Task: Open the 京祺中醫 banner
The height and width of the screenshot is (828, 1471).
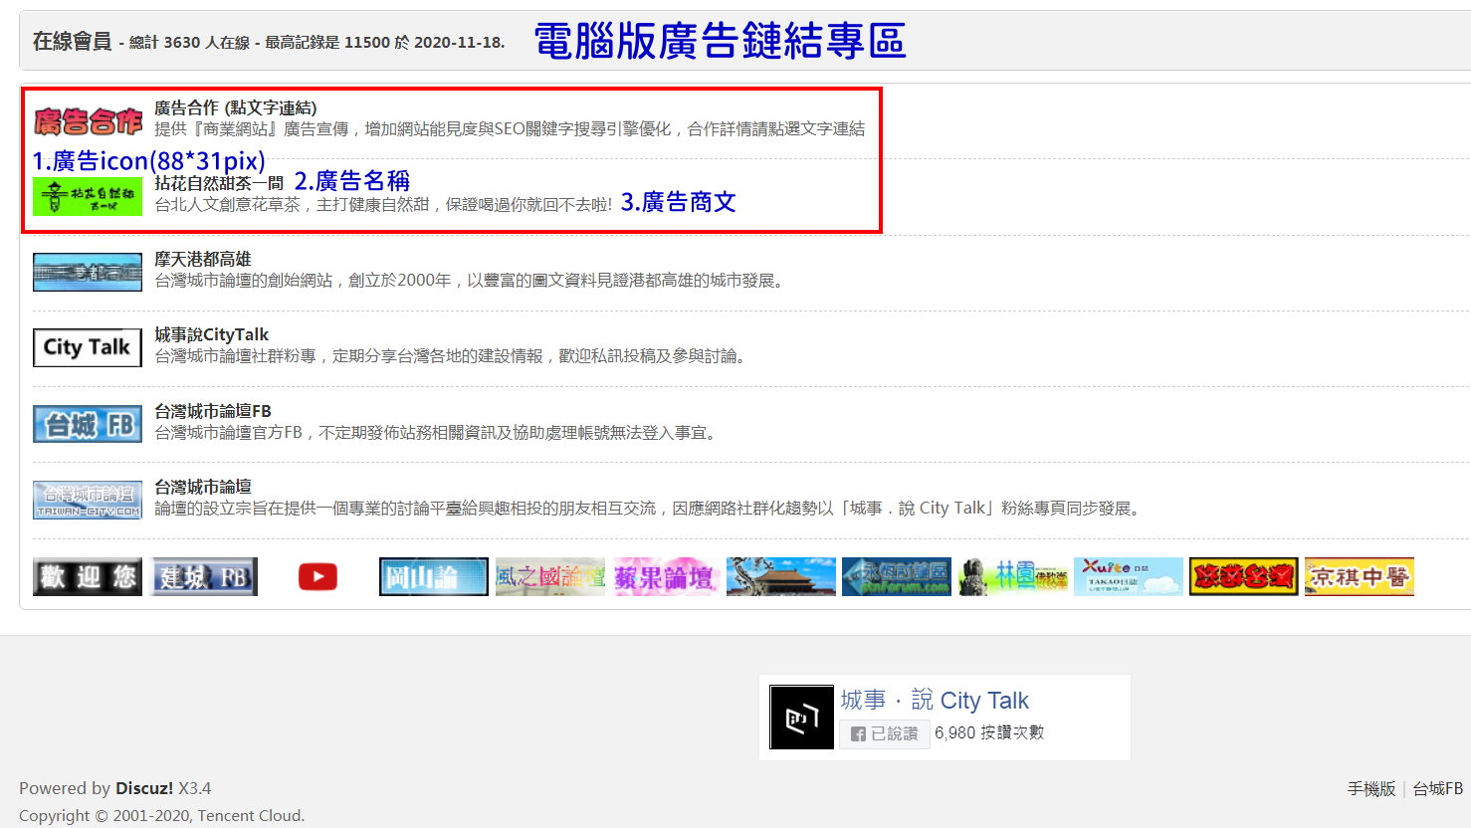Action: [x=1360, y=577]
